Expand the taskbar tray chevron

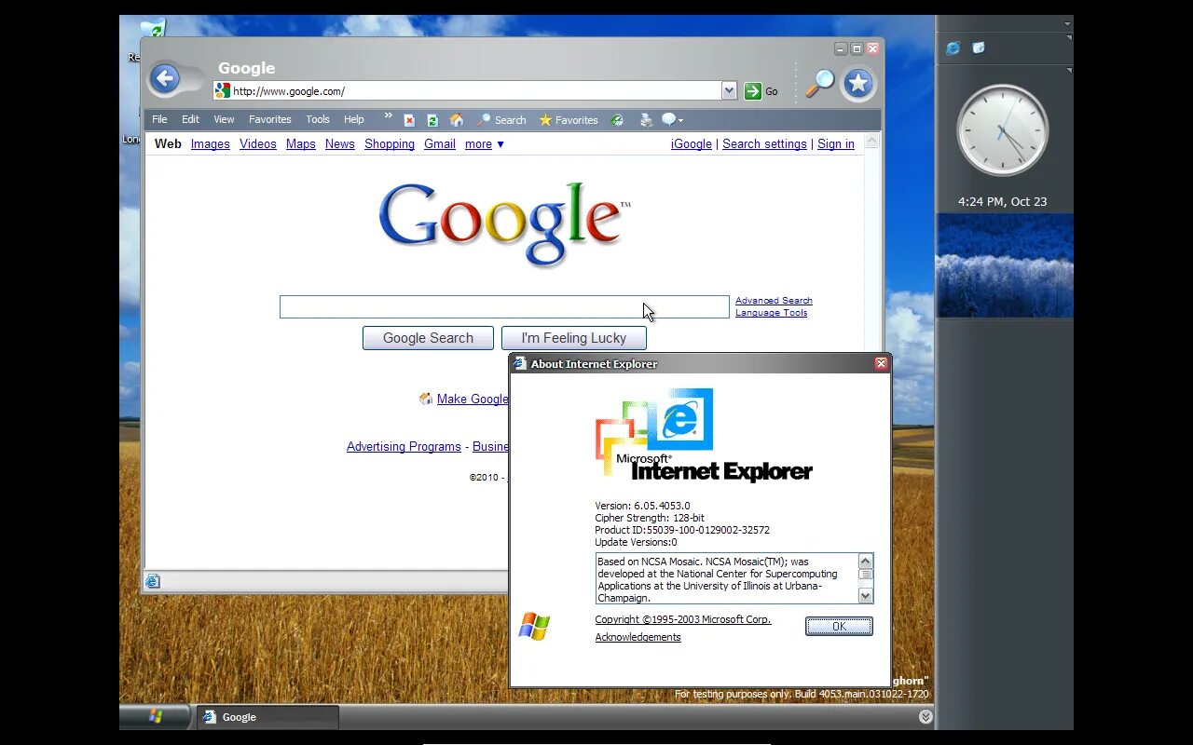926,716
